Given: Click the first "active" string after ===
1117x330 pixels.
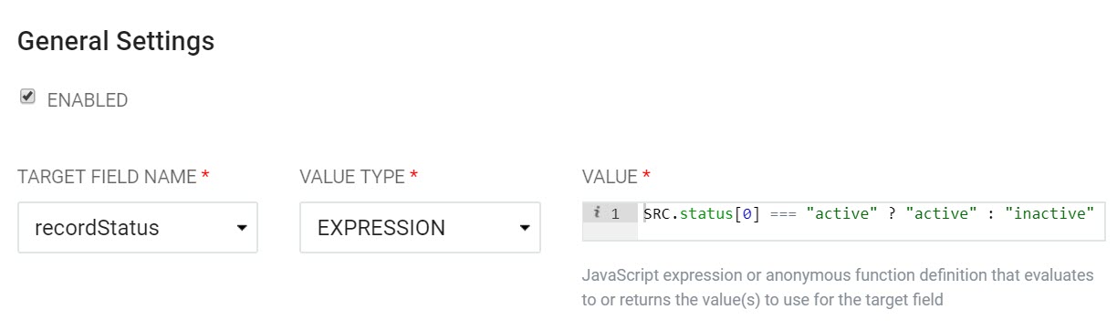Looking at the screenshot, I should [x=841, y=214].
